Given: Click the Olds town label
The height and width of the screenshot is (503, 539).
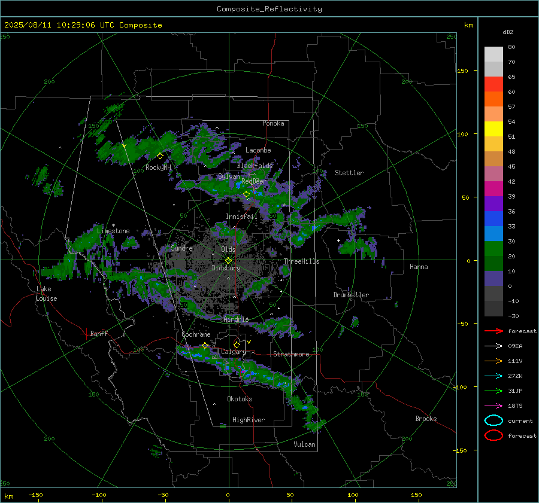Looking at the screenshot, I should (228, 249).
